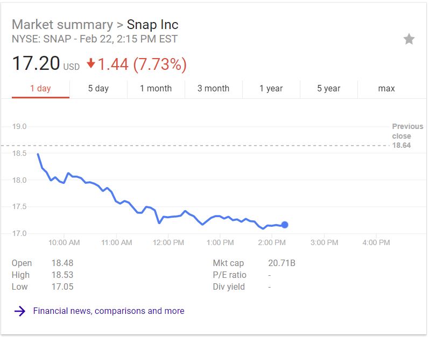Click the 17.20 USD current price
This screenshot has width=429, height=337.
[x=36, y=64]
